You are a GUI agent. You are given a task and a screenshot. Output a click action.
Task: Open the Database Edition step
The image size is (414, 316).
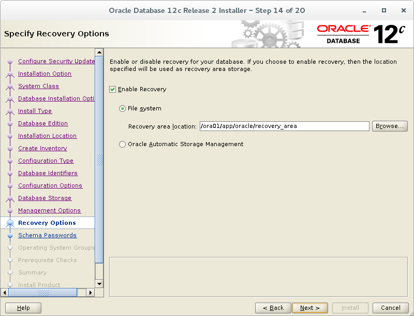43,123
